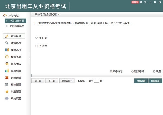Click the 显示答题卡 button
This screenshot has width=163, height=115.
click(x=67, y=81)
